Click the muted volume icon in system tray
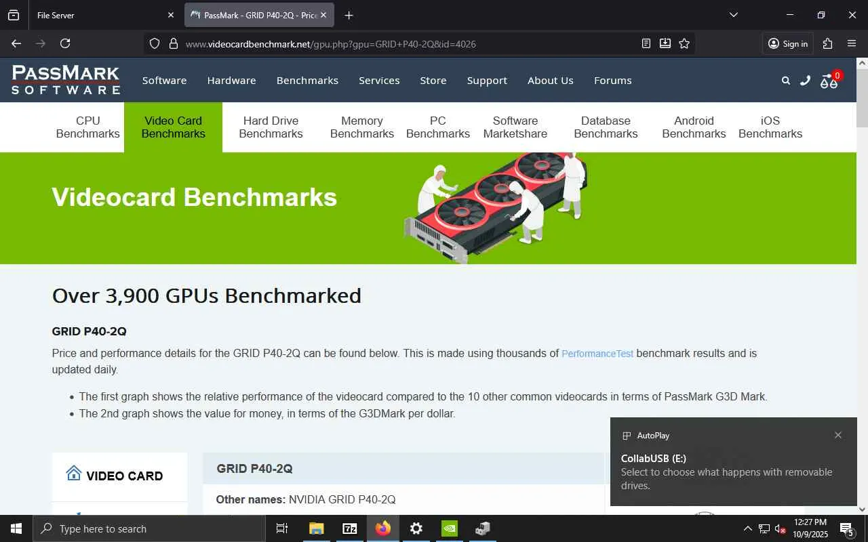Viewport: 868px width, 542px height. [780, 528]
